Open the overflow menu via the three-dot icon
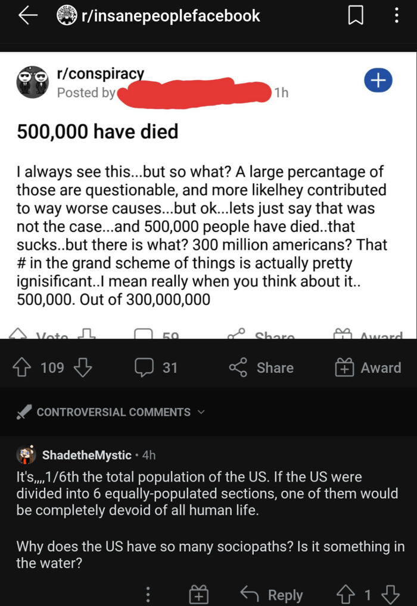 pyautogui.click(x=397, y=16)
